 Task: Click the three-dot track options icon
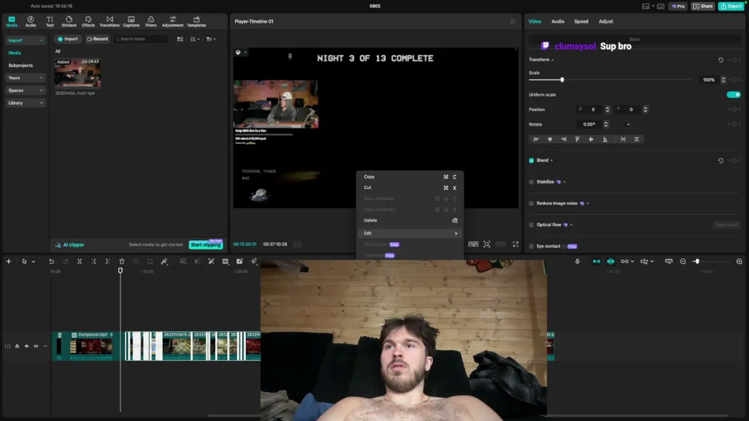point(45,346)
